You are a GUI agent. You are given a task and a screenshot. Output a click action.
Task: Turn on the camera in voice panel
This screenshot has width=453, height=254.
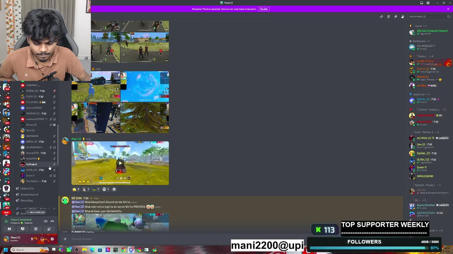tap(9, 229)
